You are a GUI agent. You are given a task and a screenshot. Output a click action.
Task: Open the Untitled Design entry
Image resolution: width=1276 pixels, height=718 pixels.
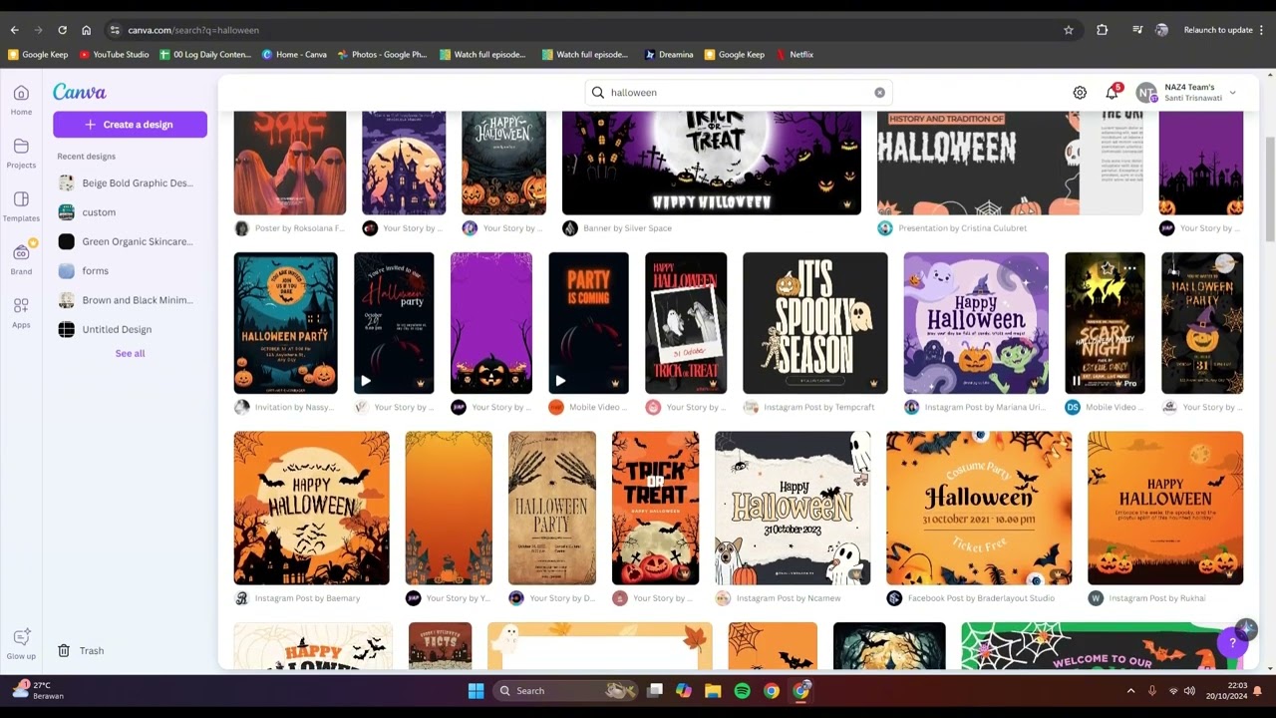coord(125,329)
